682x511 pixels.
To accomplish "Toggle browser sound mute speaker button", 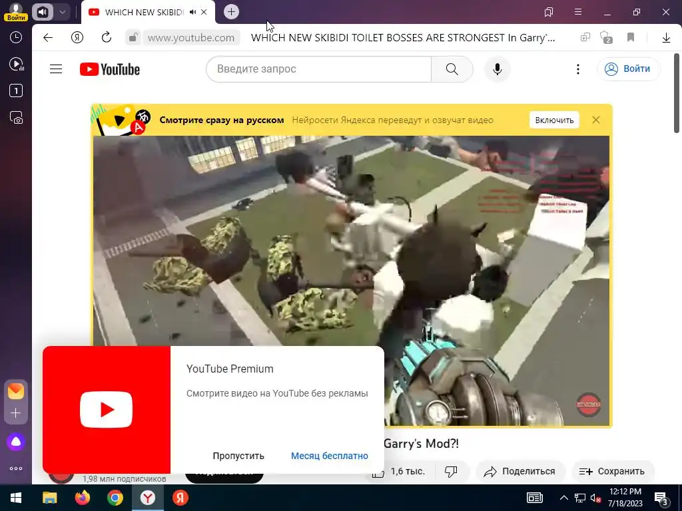I will click(x=42, y=12).
